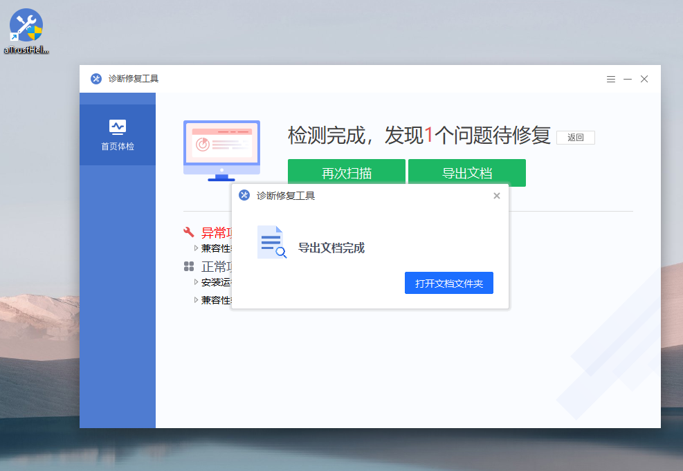Open folder via 打开文档文件夹 button
Screen dimensions: 683x471
pyautogui.click(x=448, y=283)
